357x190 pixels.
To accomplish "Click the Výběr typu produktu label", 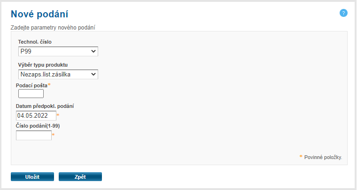I will point(46,65).
